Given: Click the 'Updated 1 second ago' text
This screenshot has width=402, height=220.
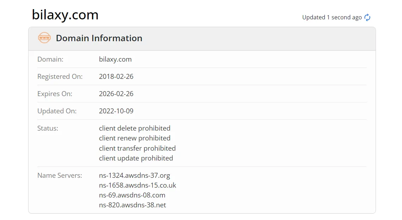Looking at the screenshot, I should [x=332, y=17].
